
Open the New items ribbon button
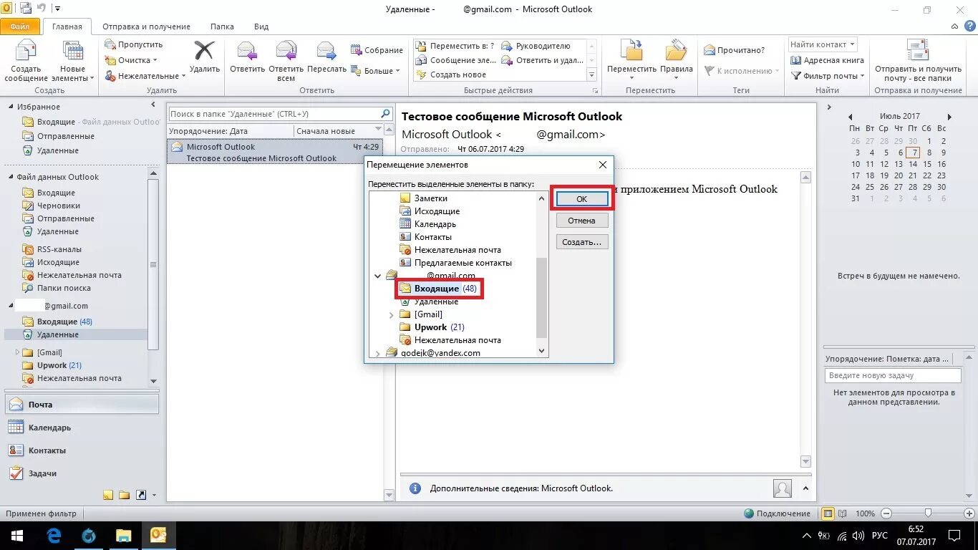pos(72,62)
